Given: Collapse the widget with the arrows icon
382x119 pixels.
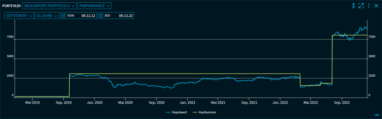Looking at the screenshot, I should tap(354, 6).
